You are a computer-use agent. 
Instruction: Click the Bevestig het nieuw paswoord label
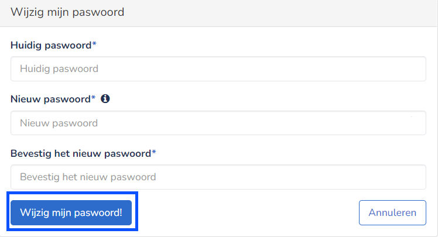pyautogui.click(x=81, y=153)
